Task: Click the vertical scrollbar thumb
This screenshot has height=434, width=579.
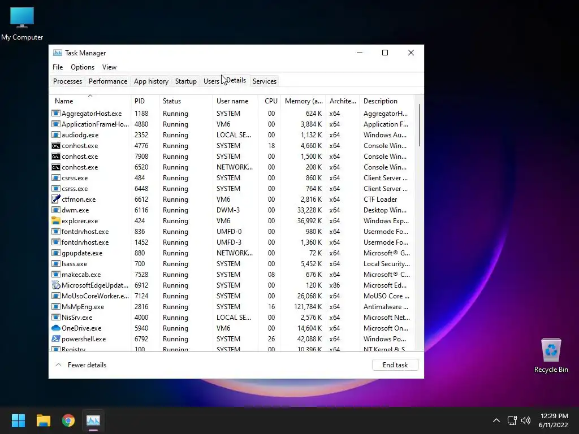Action: pos(420,125)
